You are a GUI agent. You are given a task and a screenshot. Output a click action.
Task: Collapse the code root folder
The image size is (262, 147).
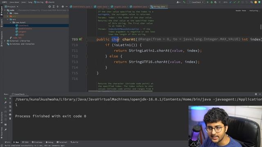[5, 10]
